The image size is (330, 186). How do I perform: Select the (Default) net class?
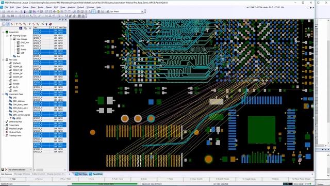pos(17,63)
